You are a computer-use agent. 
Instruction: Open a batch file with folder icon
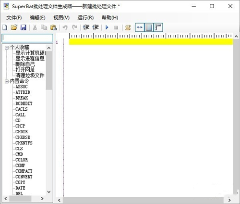pos(14,27)
